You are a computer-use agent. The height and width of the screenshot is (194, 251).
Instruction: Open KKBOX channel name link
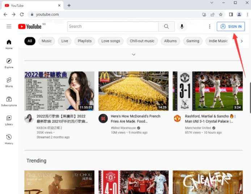pyautogui.click(x=49, y=128)
